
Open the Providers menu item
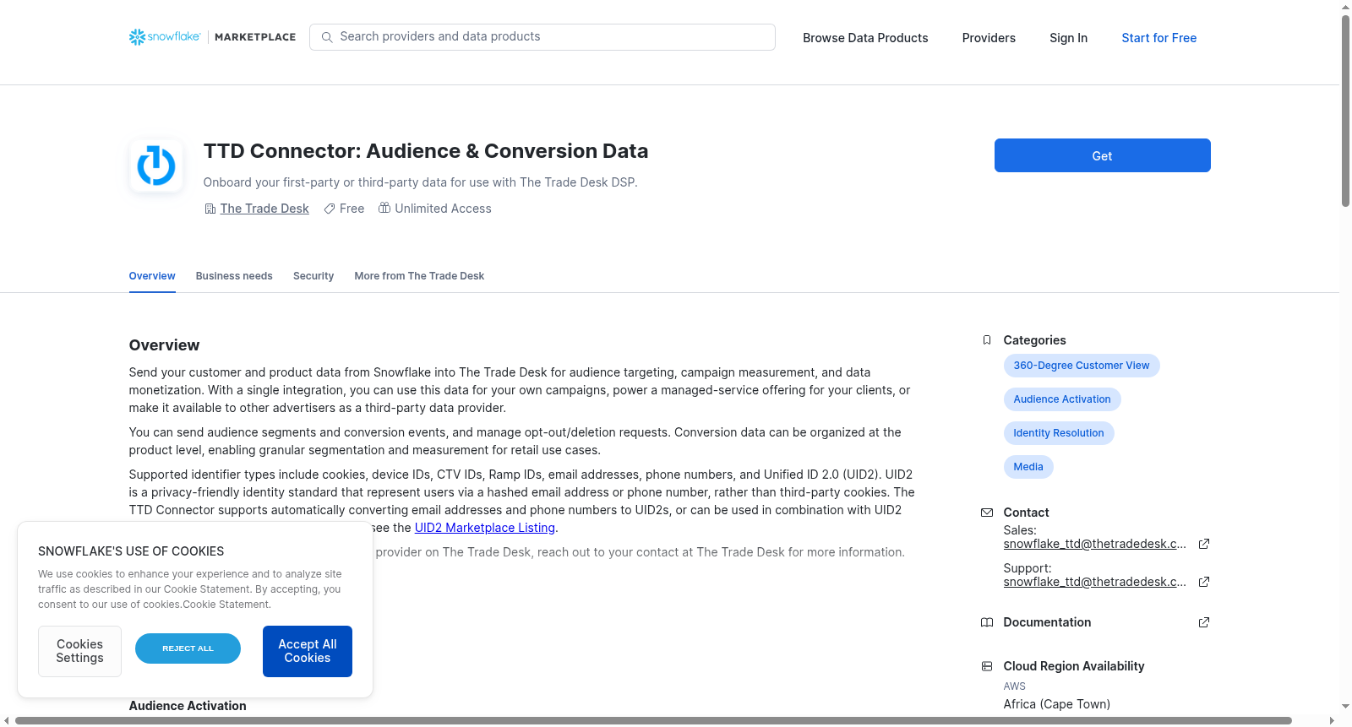(x=989, y=38)
